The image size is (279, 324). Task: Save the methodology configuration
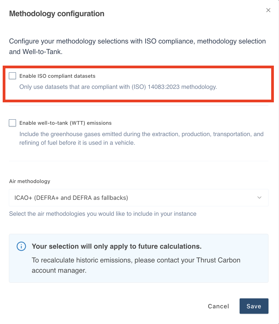pyautogui.click(x=254, y=306)
